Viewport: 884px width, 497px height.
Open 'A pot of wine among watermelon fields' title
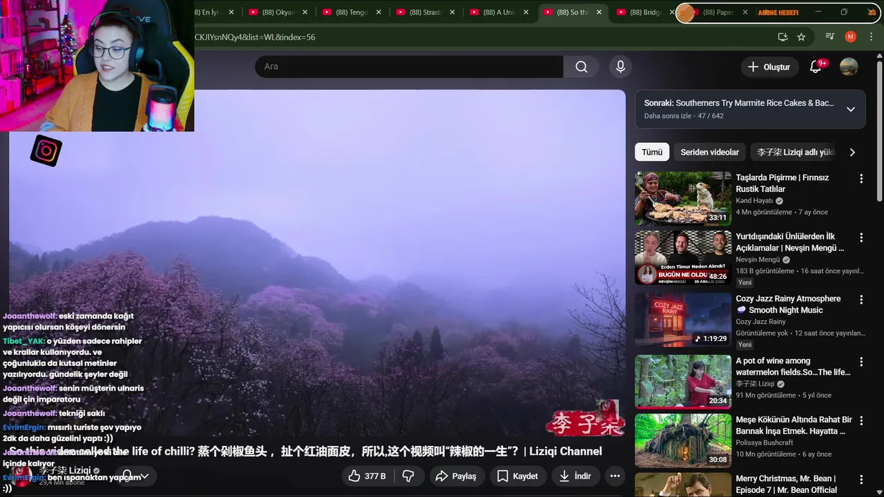[x=793, y=367]
